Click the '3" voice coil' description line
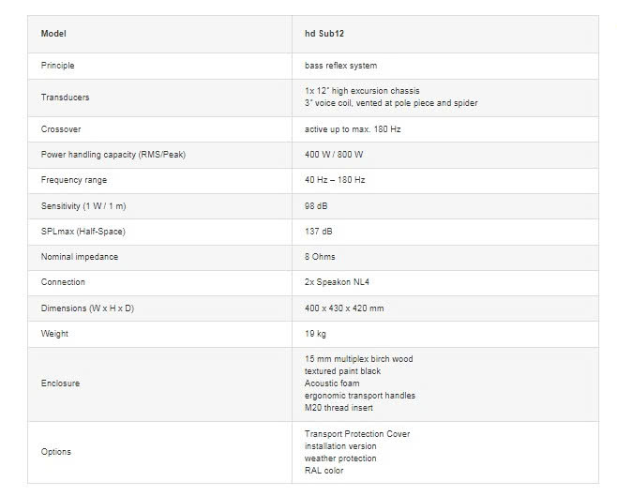The width and height of the screenshot is (617, 496). 391,103
